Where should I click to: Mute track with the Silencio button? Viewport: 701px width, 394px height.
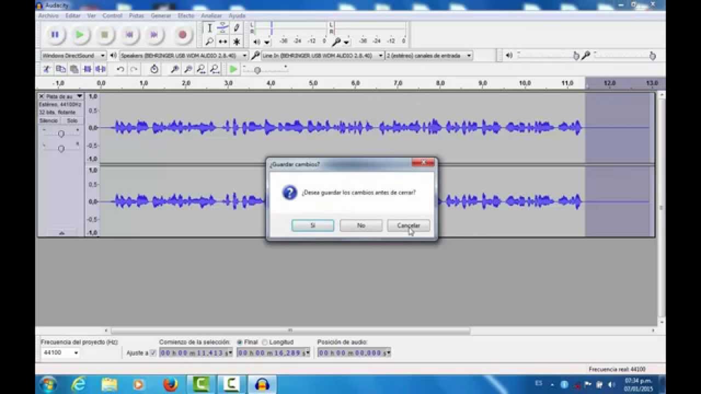coord(49,120)
